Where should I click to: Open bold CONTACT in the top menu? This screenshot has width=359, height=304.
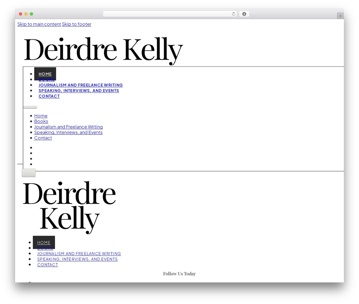[x=49, y=96]
